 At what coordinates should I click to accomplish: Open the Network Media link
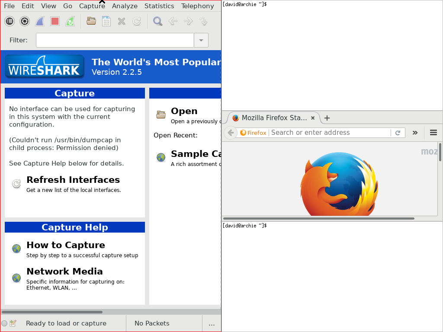click(65, 271)
